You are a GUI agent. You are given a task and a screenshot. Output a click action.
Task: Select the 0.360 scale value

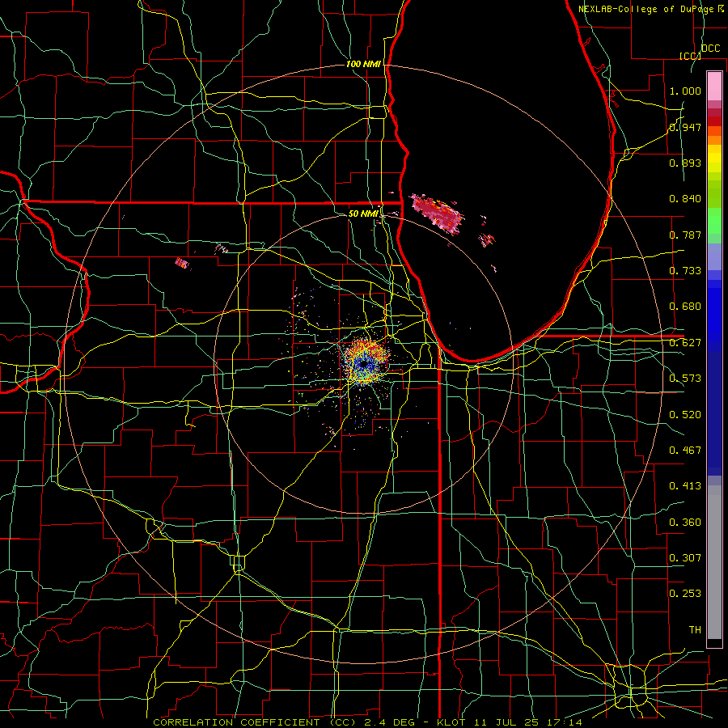(685, 523)
